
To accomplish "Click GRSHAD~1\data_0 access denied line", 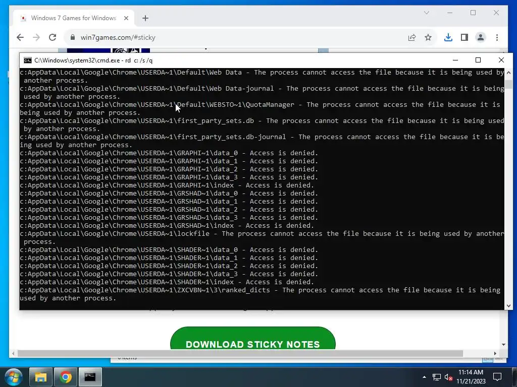I will click(169, 193).
